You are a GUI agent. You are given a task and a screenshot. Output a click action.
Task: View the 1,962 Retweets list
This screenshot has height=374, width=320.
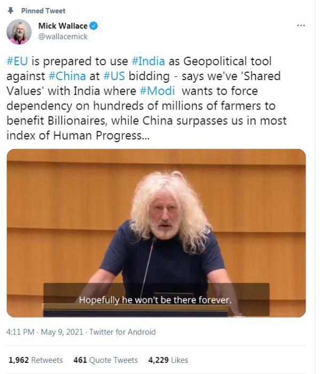coord(36,360)
